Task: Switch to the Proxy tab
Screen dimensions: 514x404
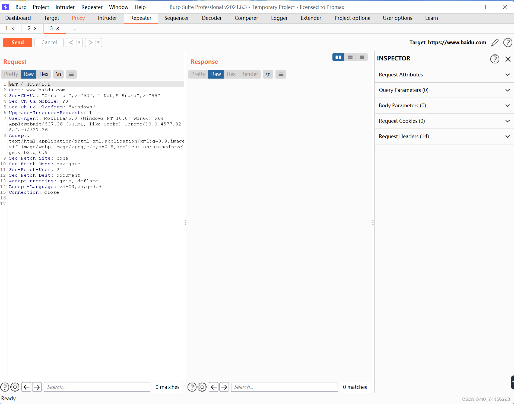Action: pos(78,18)
